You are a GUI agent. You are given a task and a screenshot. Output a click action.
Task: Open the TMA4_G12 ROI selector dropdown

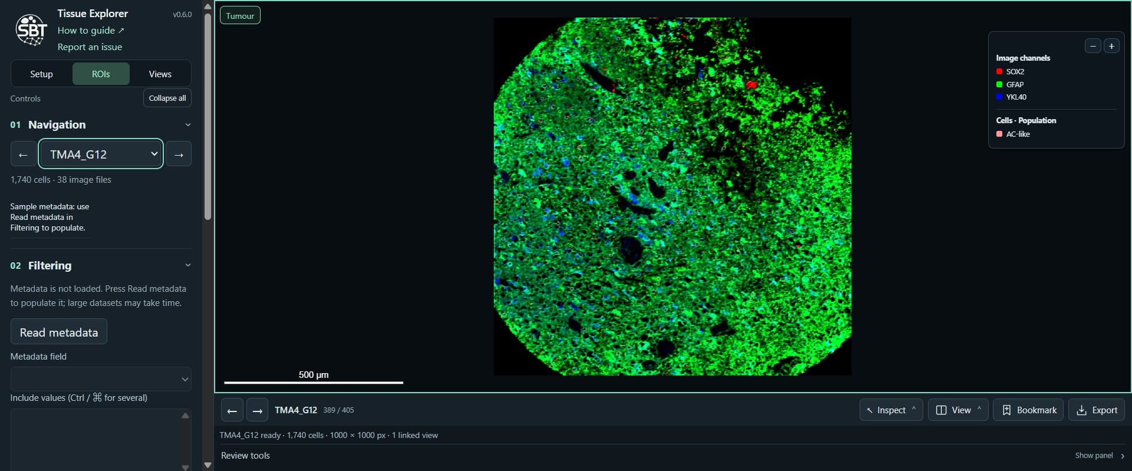(x=101, y=154)
